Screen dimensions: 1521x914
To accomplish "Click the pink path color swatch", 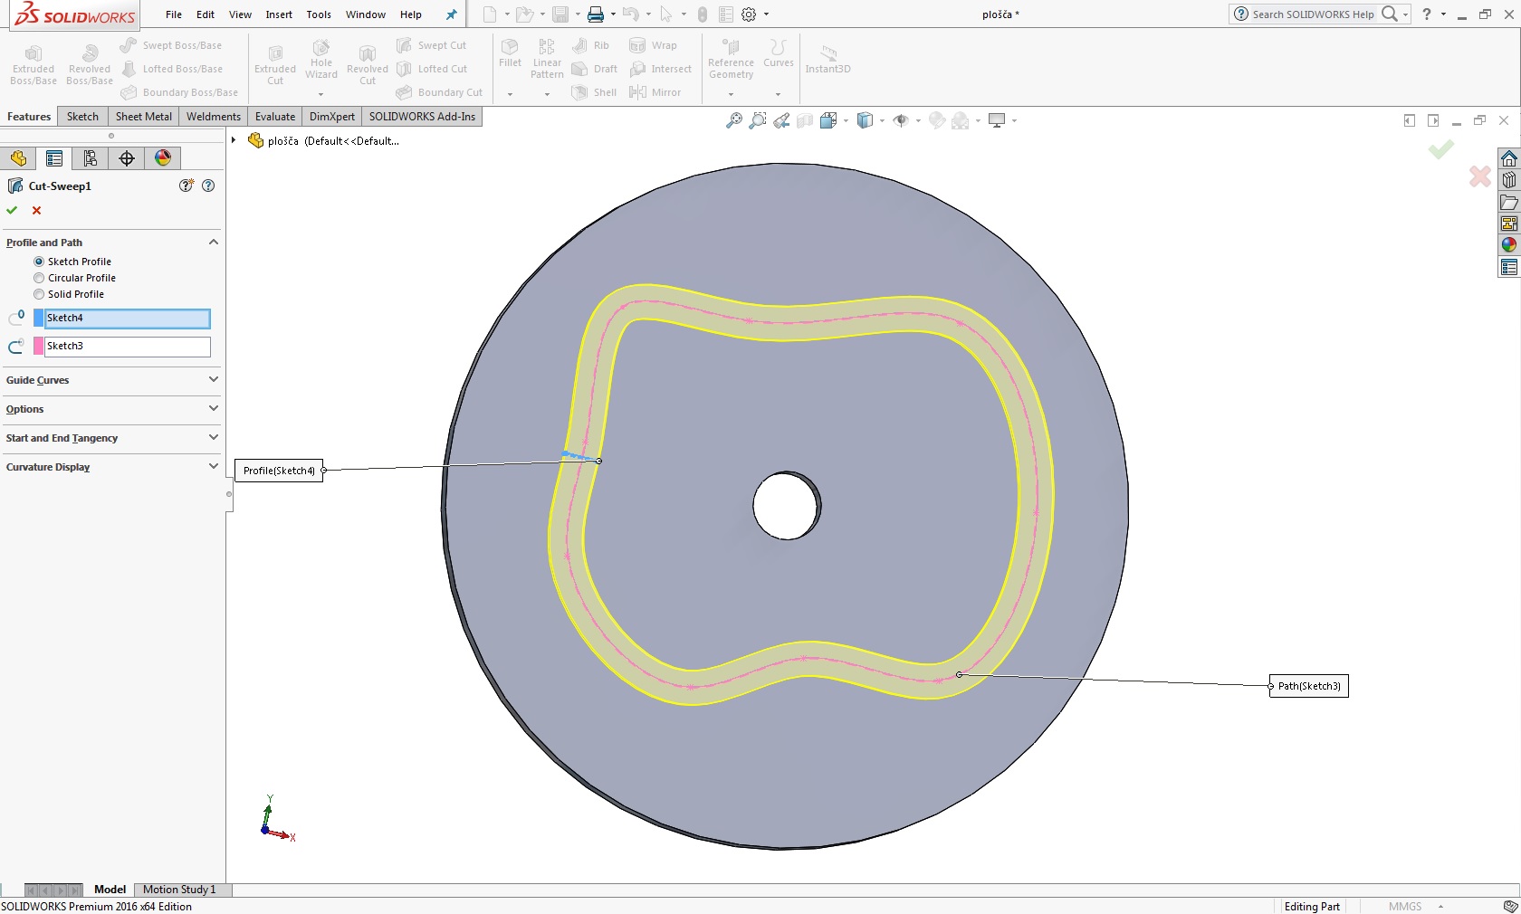I will 39,346.
